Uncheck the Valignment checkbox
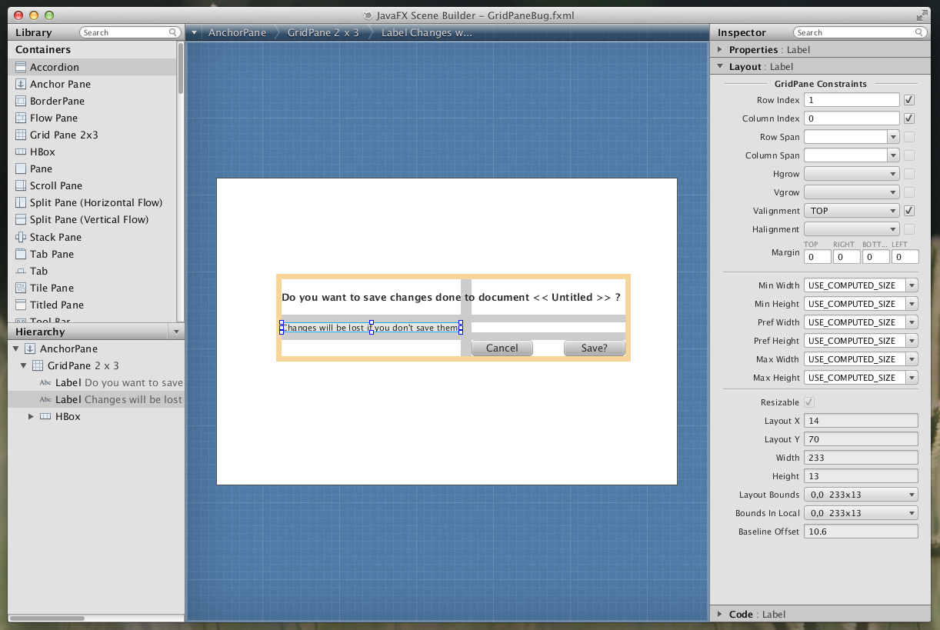 pyautogui.click(x=909, y=211)
